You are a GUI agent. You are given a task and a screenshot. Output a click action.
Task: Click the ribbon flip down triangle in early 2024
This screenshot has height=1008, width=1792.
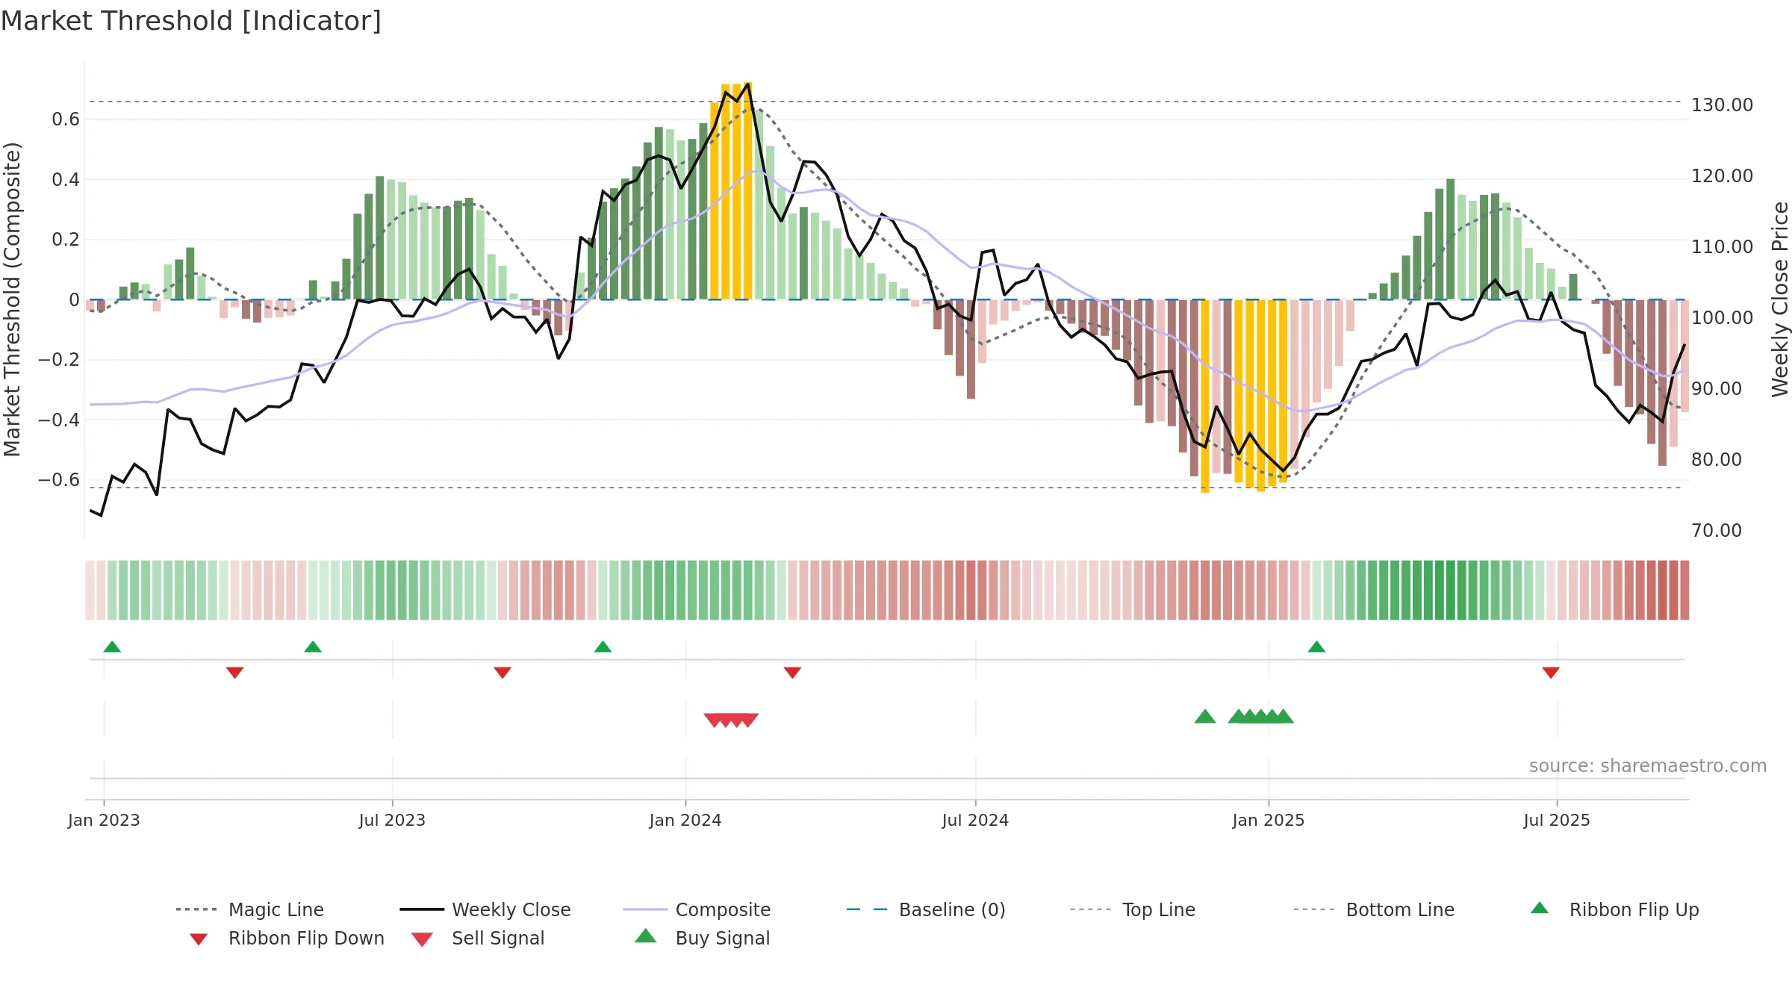[x=792, y=673]
